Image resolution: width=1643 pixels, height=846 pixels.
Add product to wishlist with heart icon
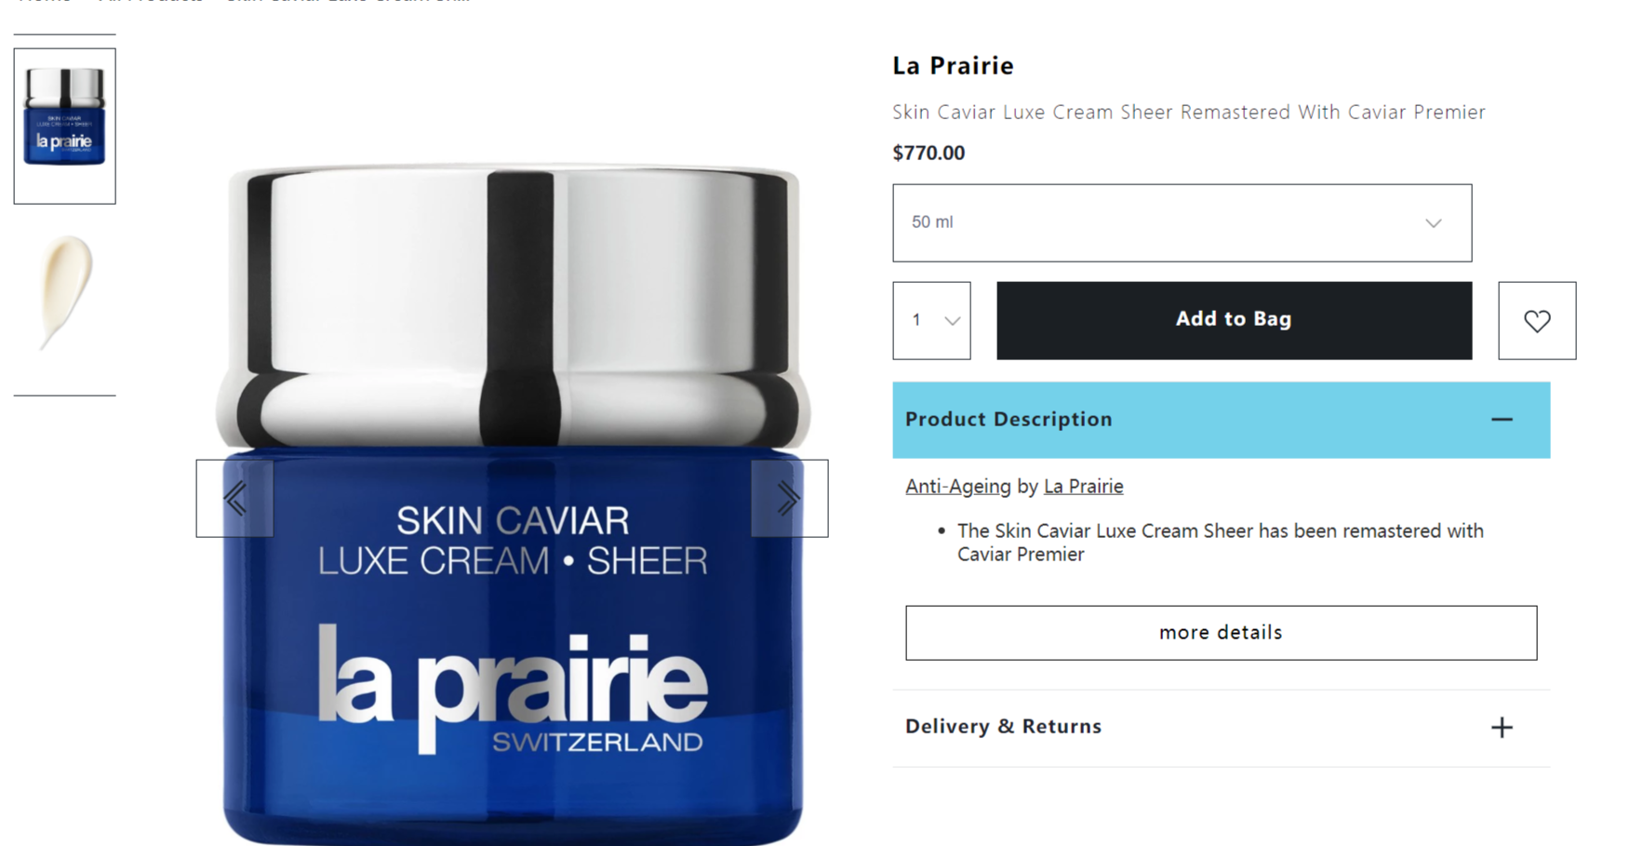[x=1537, y=320]
